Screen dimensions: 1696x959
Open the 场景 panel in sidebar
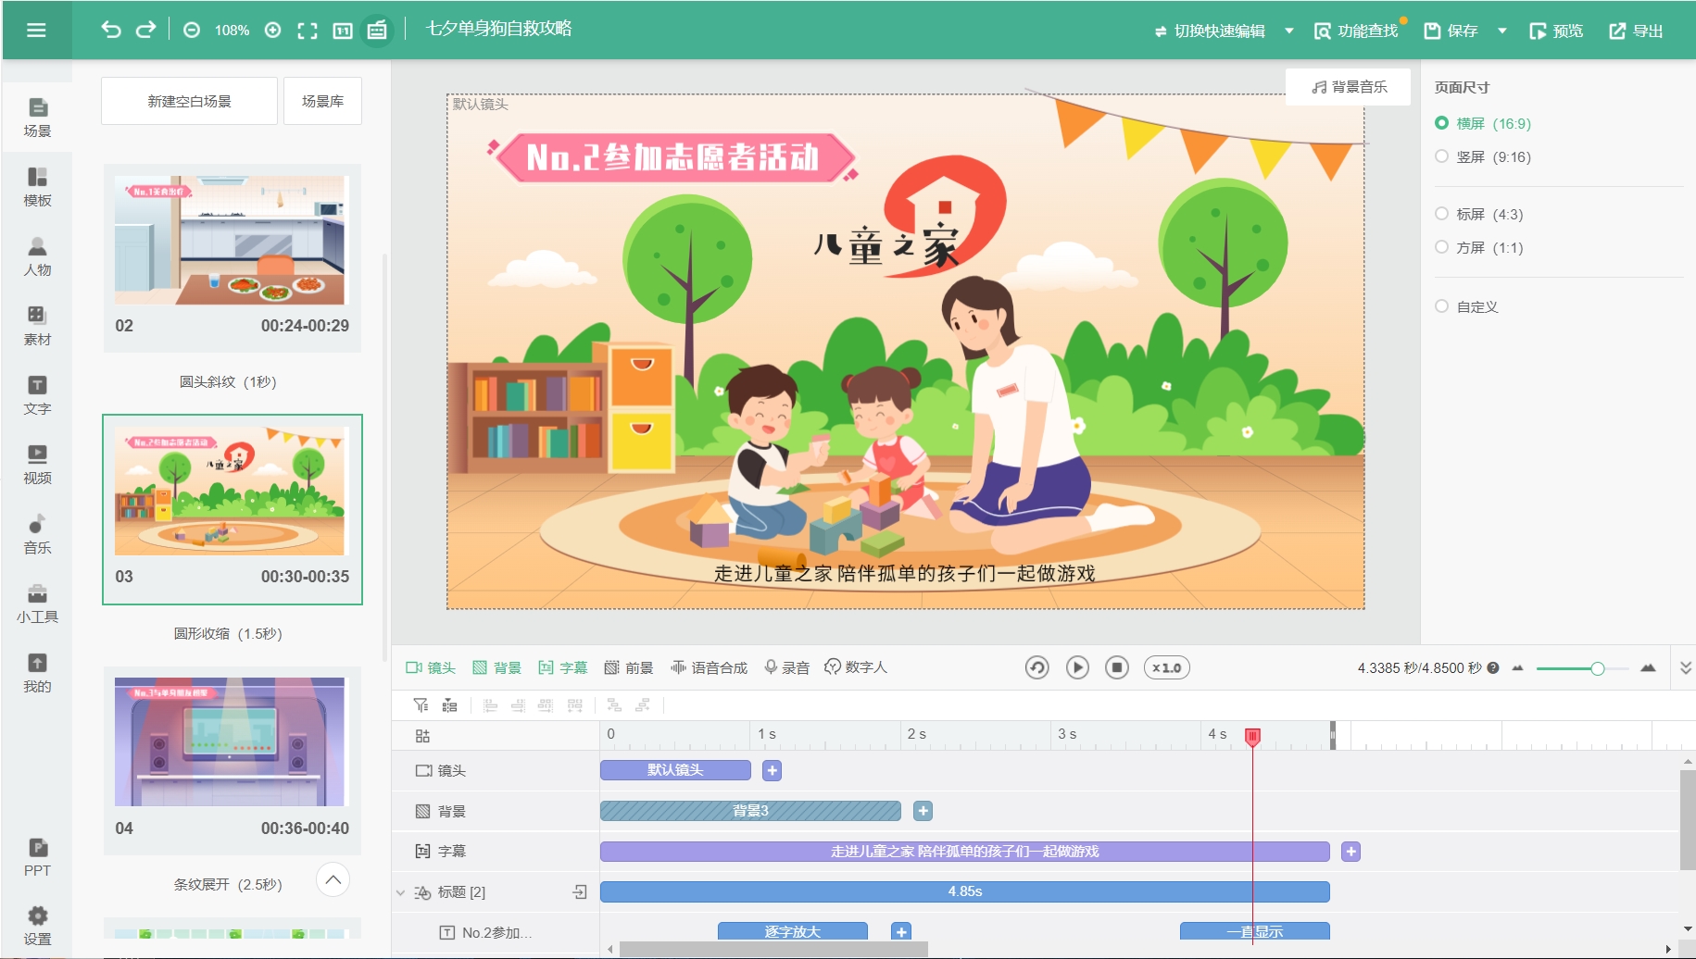tap(37, 118)
